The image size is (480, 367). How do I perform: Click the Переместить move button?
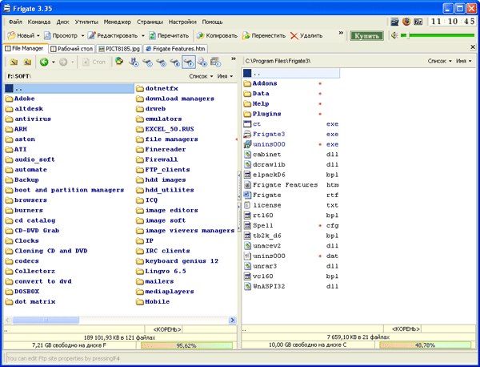coord(262,35)
